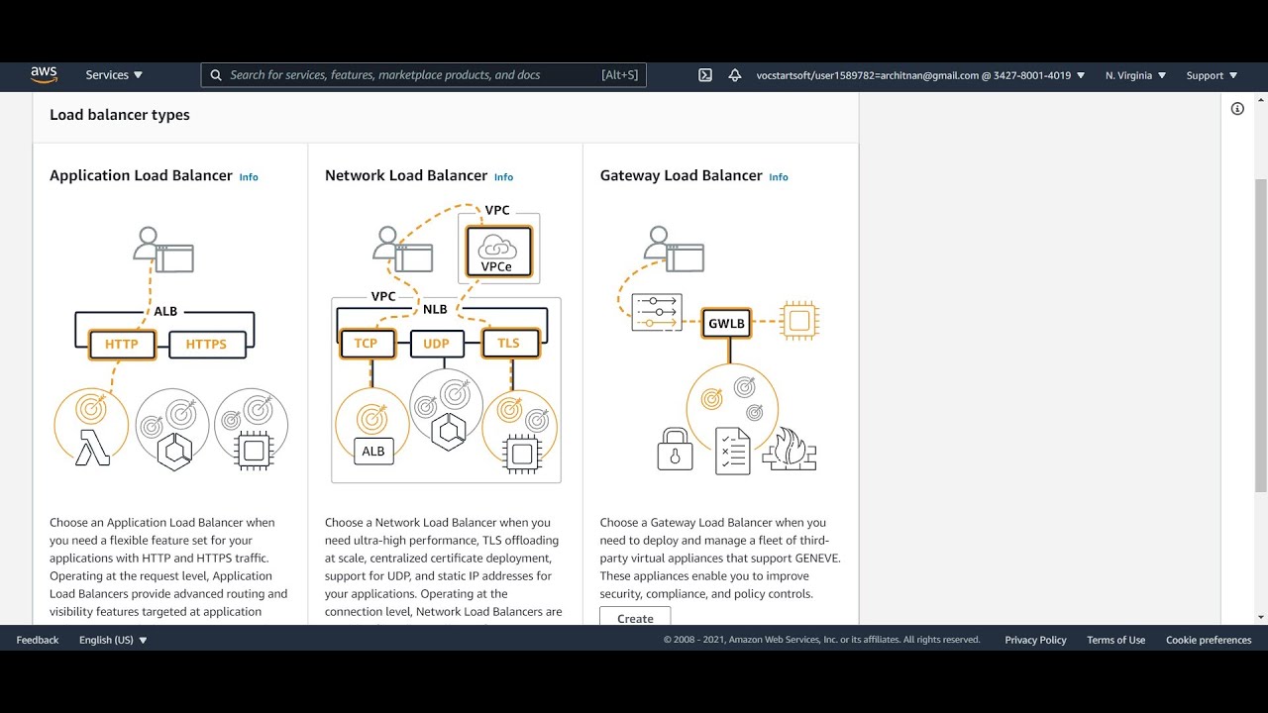The height and width of the screenshot is (713, 1268).
Task: Select the Application Load Balancer heading
Action: (141, 175)
